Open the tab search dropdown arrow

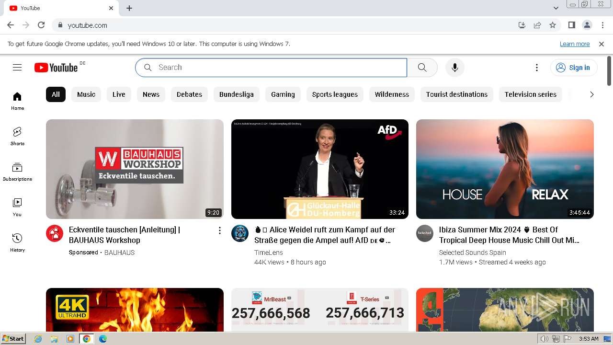point(556,8)
